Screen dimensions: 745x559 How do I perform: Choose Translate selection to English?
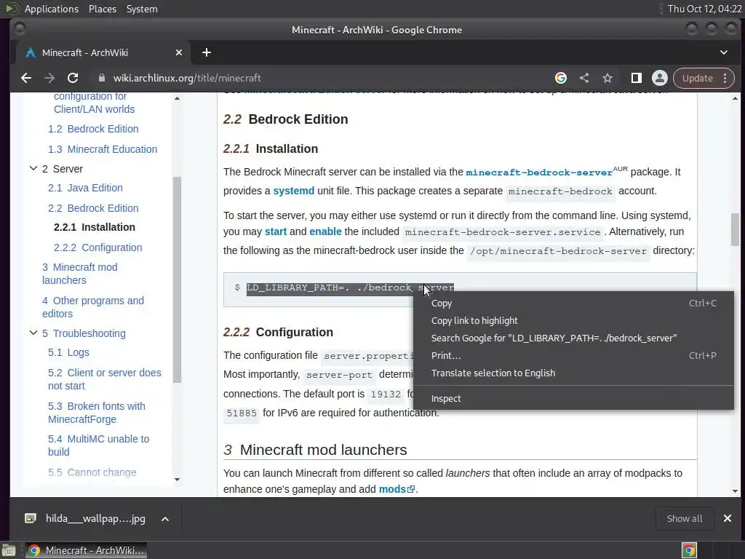pyautogui.click(x=573, y=373)
